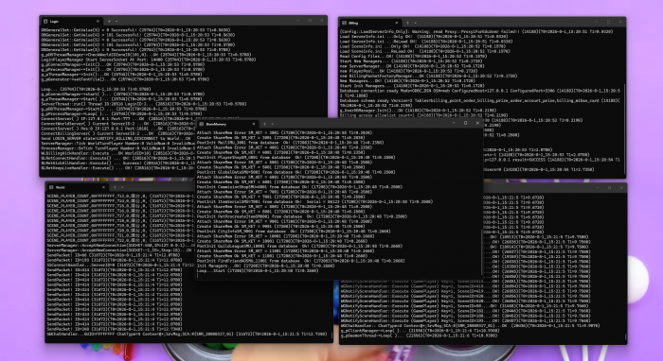This screenshot has height=361, width=663.
Task: Click the 'g_pDaemonThread->Loop( )' log line
Action: [420, 335]
